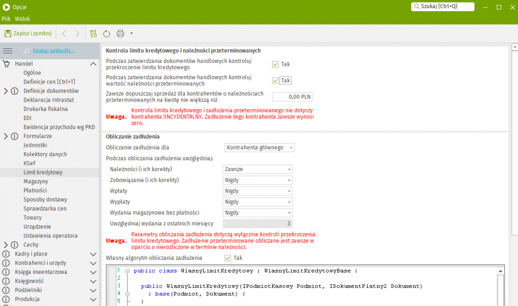Click the refresh icon in toolbar
The image size is (518, 306).
106,34
